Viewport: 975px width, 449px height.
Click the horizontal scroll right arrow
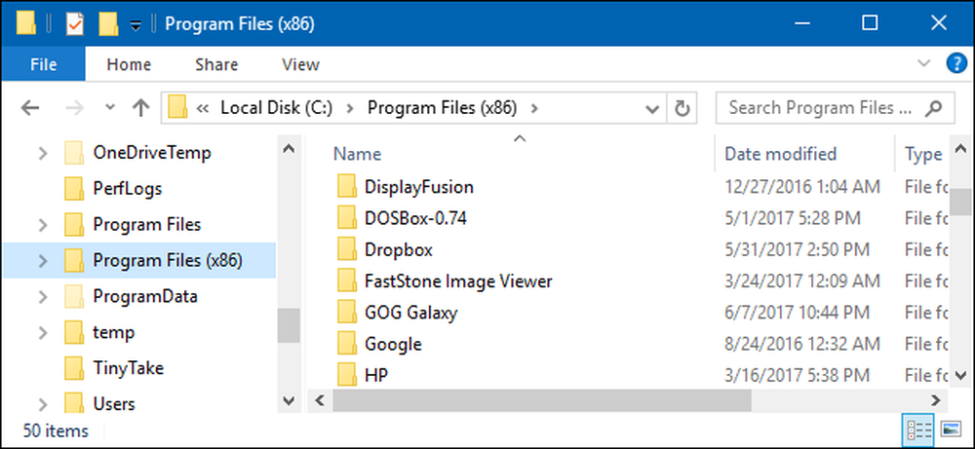click(935, 400)
